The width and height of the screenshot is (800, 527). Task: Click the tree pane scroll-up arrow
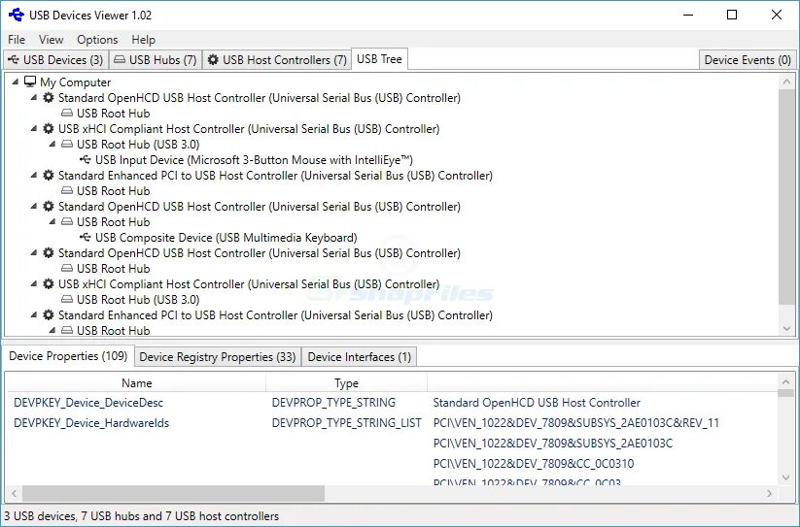pos(786,82)
